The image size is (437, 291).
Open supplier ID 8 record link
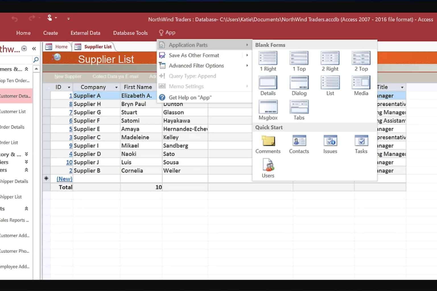coord(71,104)
